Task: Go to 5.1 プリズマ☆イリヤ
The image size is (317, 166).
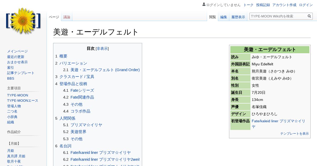Action: 83,125
